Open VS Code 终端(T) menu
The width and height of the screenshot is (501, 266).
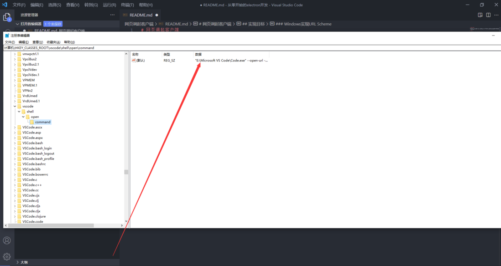coord(127,5)
